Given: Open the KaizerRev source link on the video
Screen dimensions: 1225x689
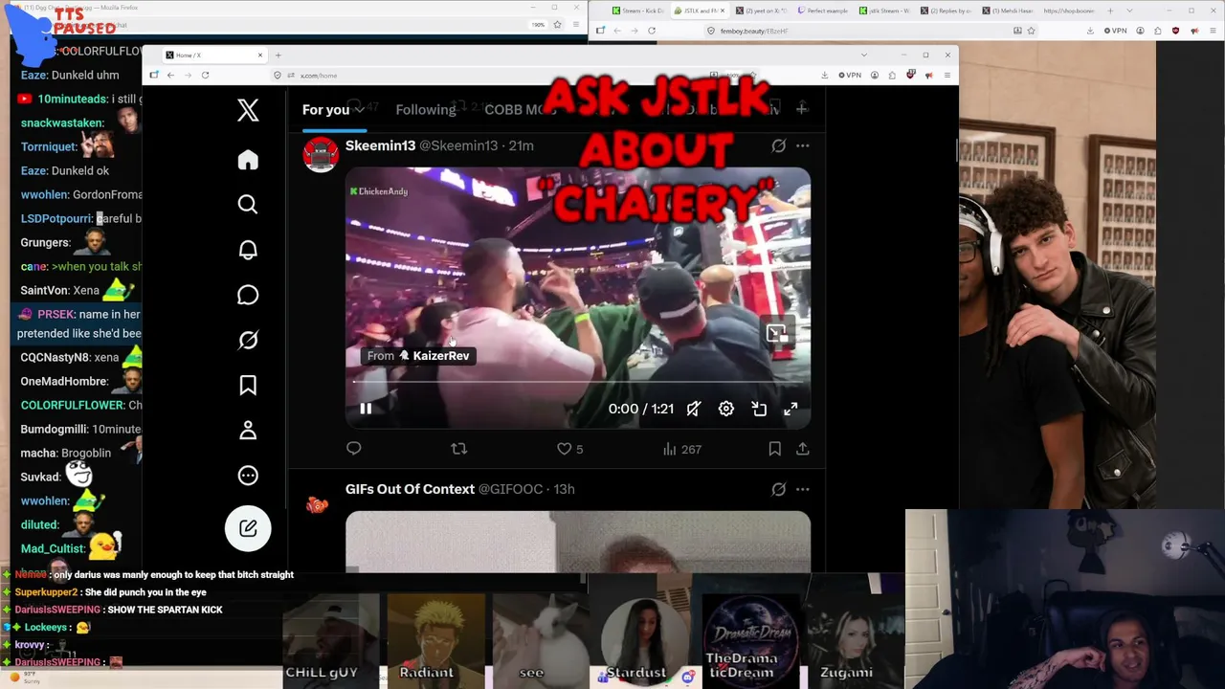Looking at the screenshot, I should (x=418, y=356).
